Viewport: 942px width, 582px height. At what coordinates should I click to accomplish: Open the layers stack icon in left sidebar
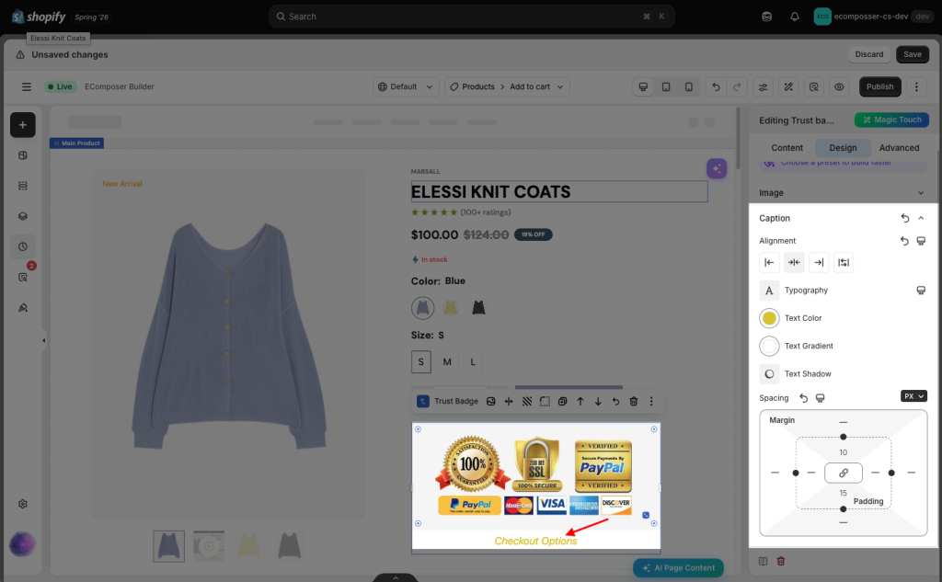pyautogui.click(x=23, y=216)
